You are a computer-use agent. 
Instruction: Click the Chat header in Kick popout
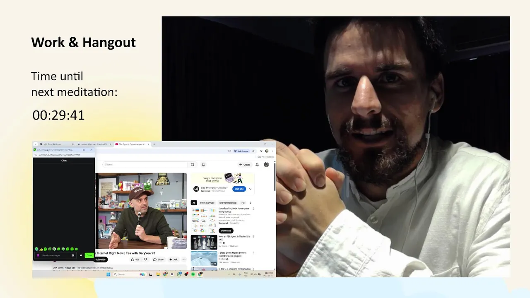(64, 161)
